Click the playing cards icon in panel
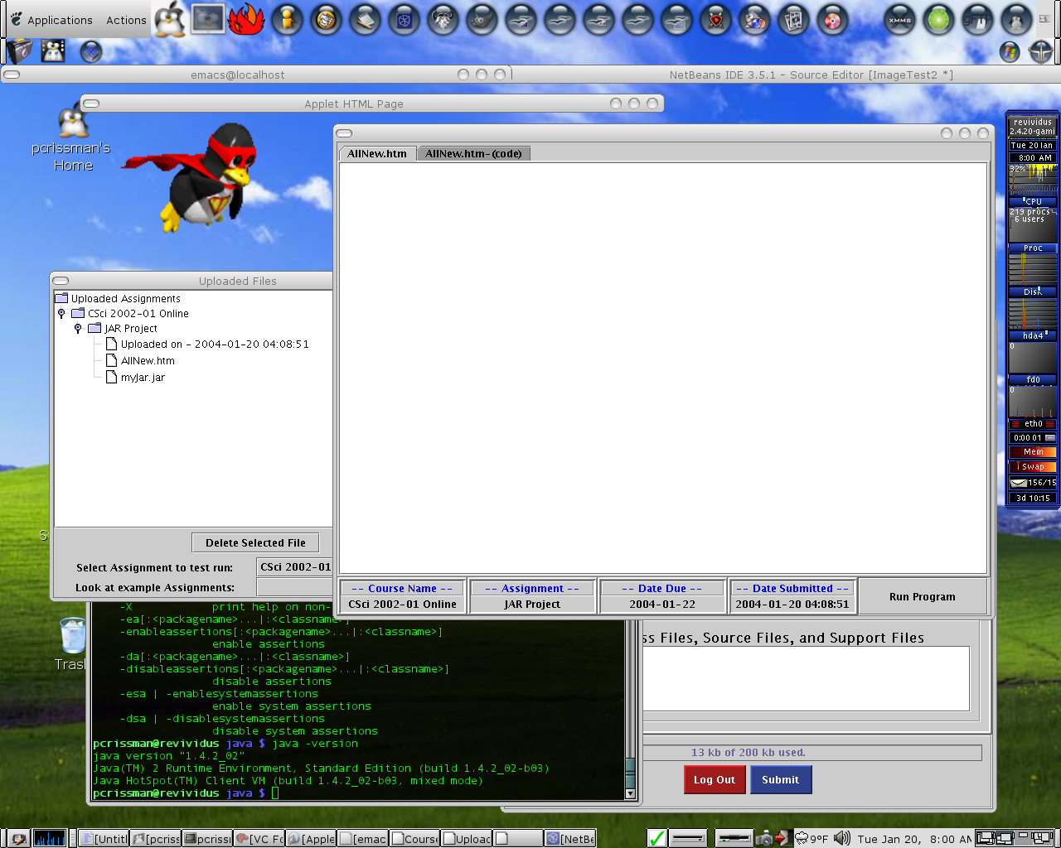Screen dimensions: 1061x848 click(x=793, y=20)
